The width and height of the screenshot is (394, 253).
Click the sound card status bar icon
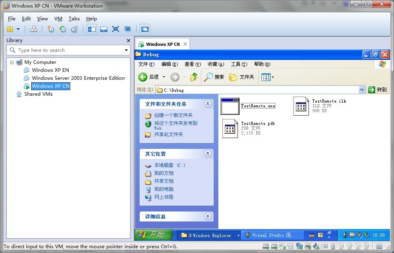316,246
